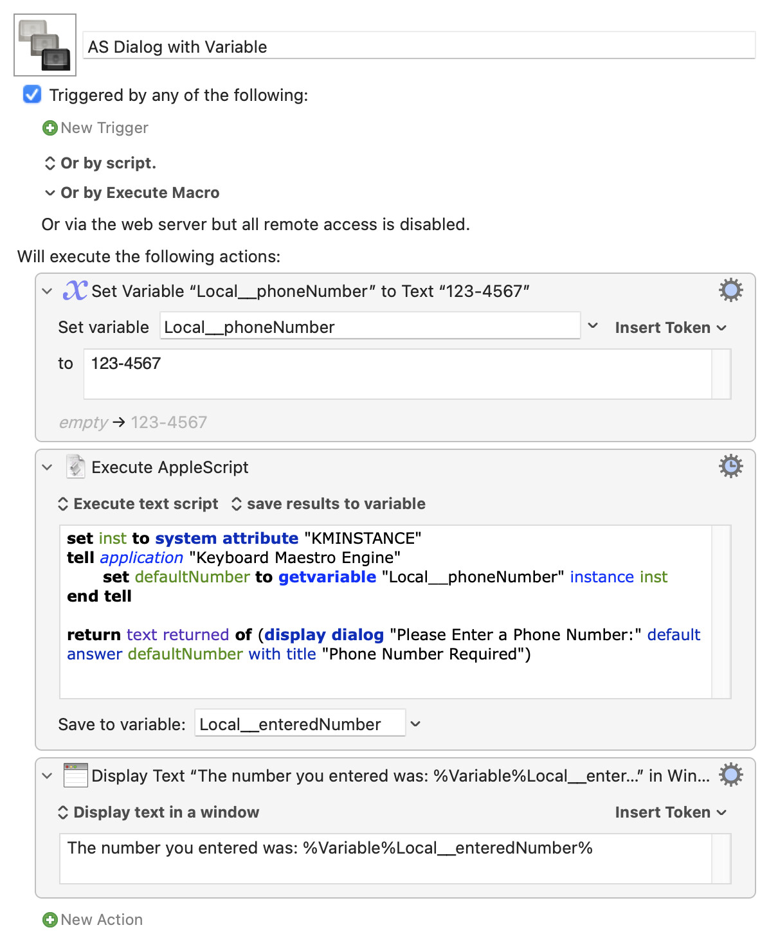Collapse the Execute AppleScript action

coord(47,467)
